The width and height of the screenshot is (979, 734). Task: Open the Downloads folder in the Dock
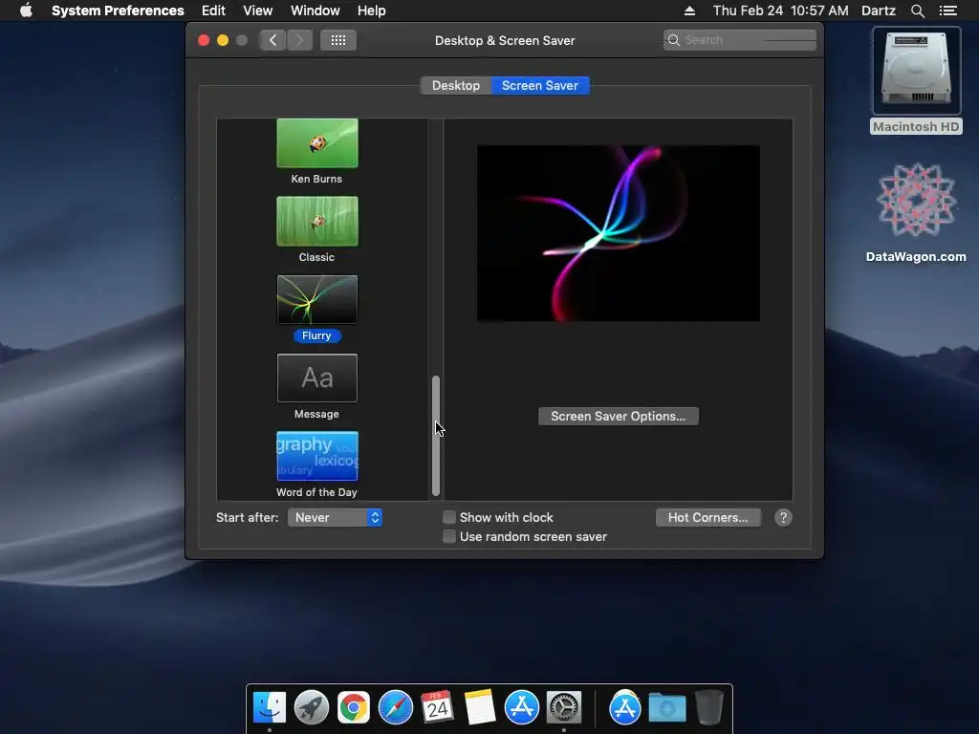coord(666,707)
